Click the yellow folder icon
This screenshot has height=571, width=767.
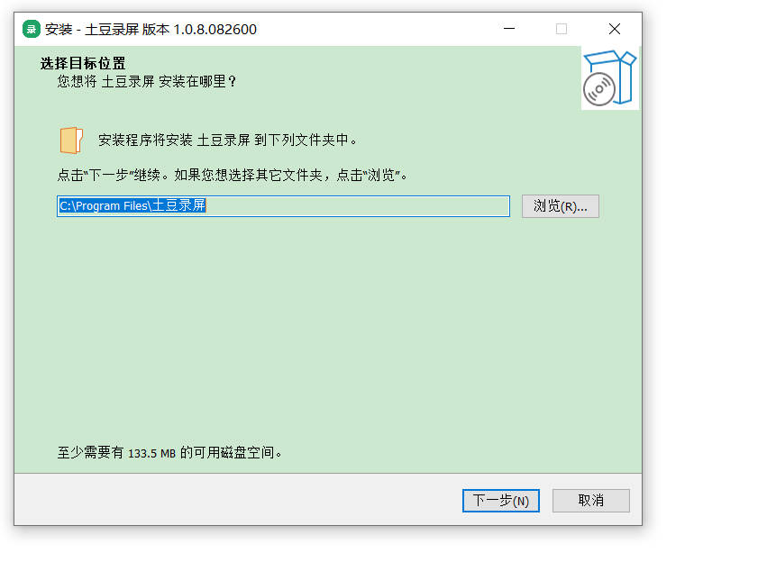tap(71, 140)
